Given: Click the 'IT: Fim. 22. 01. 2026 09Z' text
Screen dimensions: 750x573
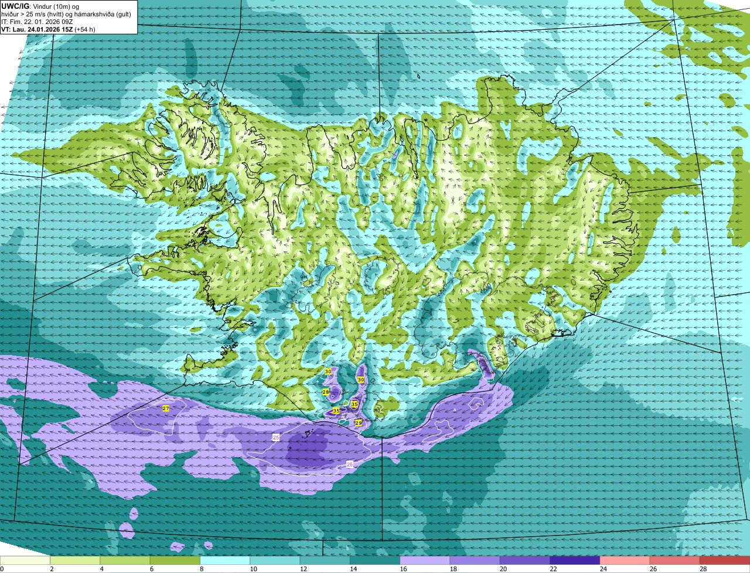Looking at the screenshot, I should (37, 22).
